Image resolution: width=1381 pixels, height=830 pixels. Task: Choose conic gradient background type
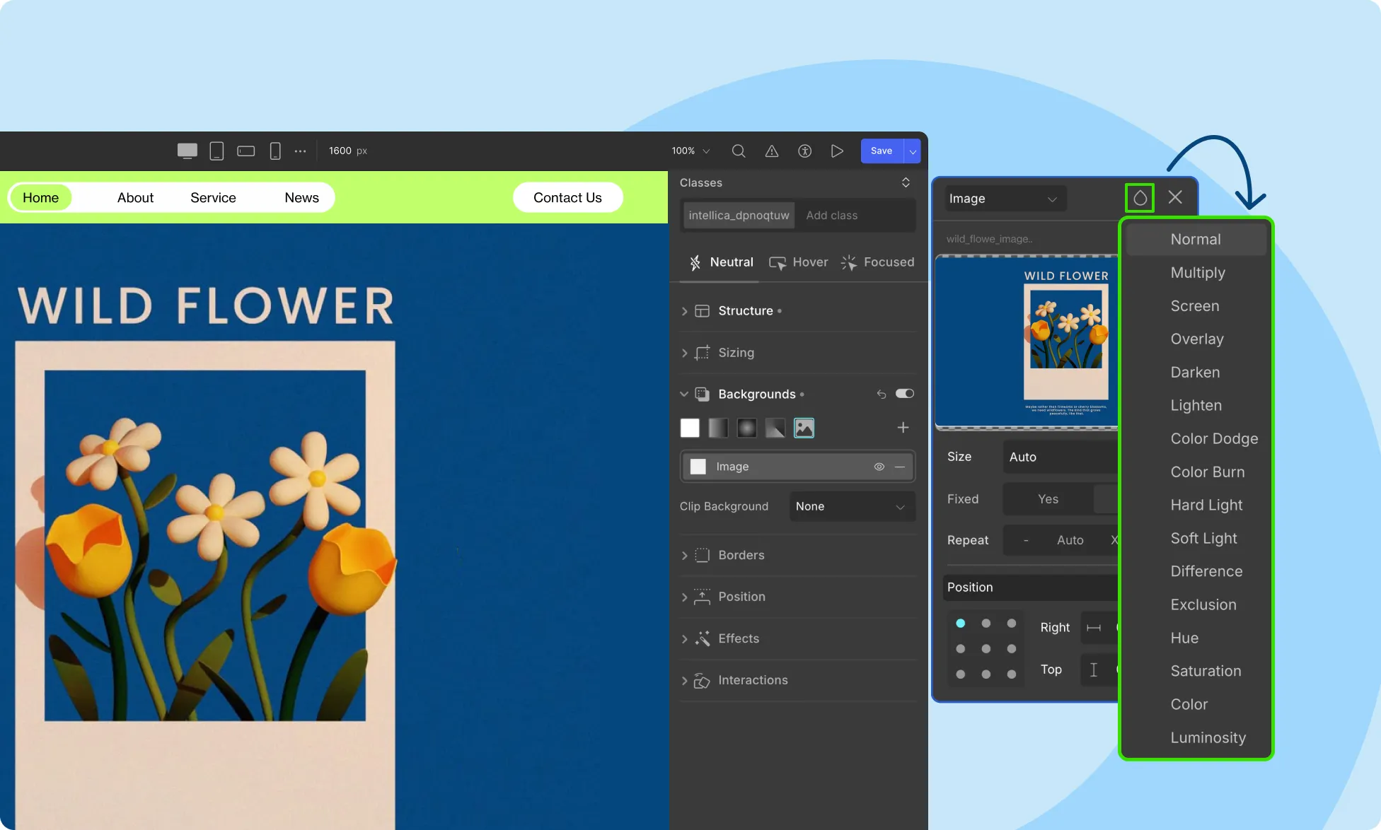point(775,428)
